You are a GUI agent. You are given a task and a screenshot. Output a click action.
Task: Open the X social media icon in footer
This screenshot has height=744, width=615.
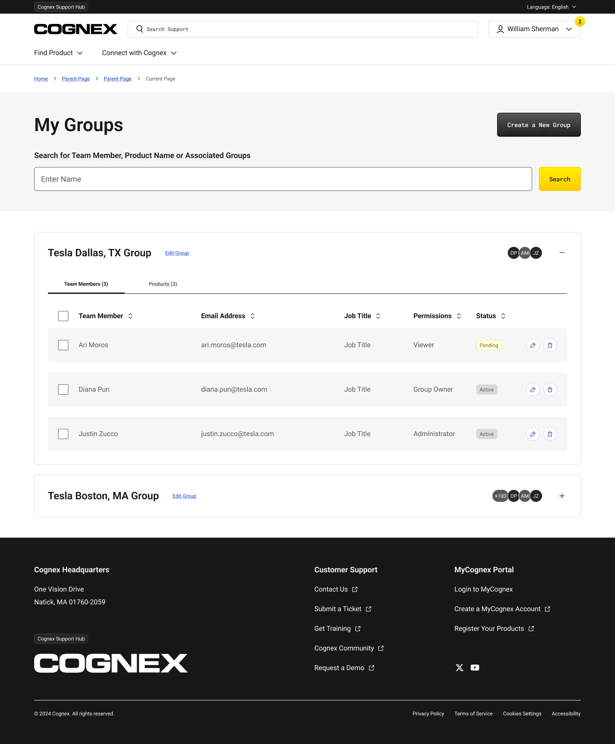coord(459,668)
